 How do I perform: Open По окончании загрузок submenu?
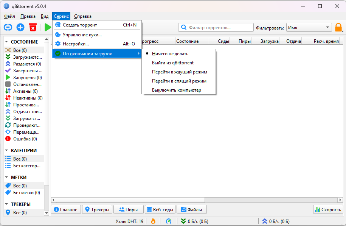97,53
